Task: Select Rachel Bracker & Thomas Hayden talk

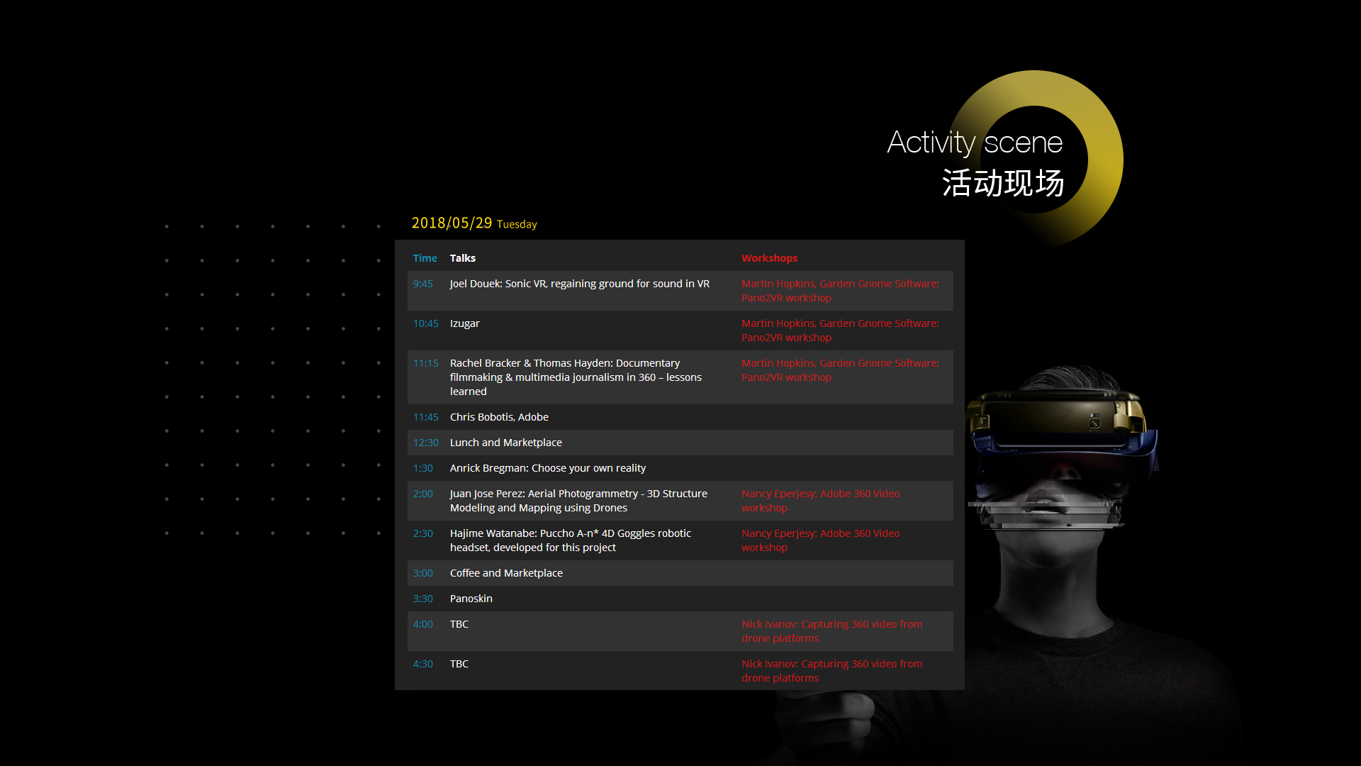Action: [576, 377]
